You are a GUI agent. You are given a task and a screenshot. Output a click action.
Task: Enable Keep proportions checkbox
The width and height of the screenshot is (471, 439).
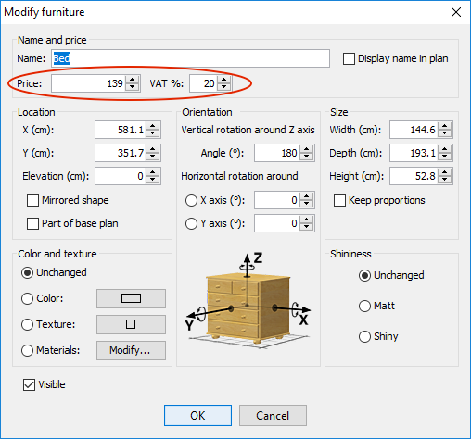pyautogui.click(x=339, y=200)
